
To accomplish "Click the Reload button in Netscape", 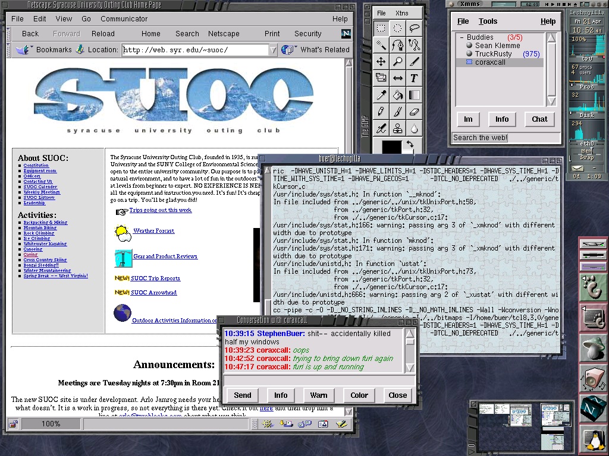I will pos(103,34).
